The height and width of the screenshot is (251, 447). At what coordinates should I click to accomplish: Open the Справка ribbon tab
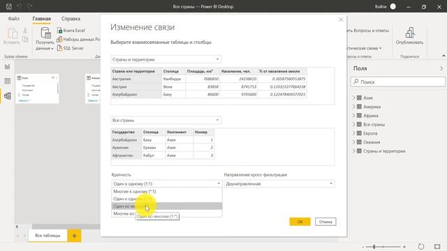(71, 19)
